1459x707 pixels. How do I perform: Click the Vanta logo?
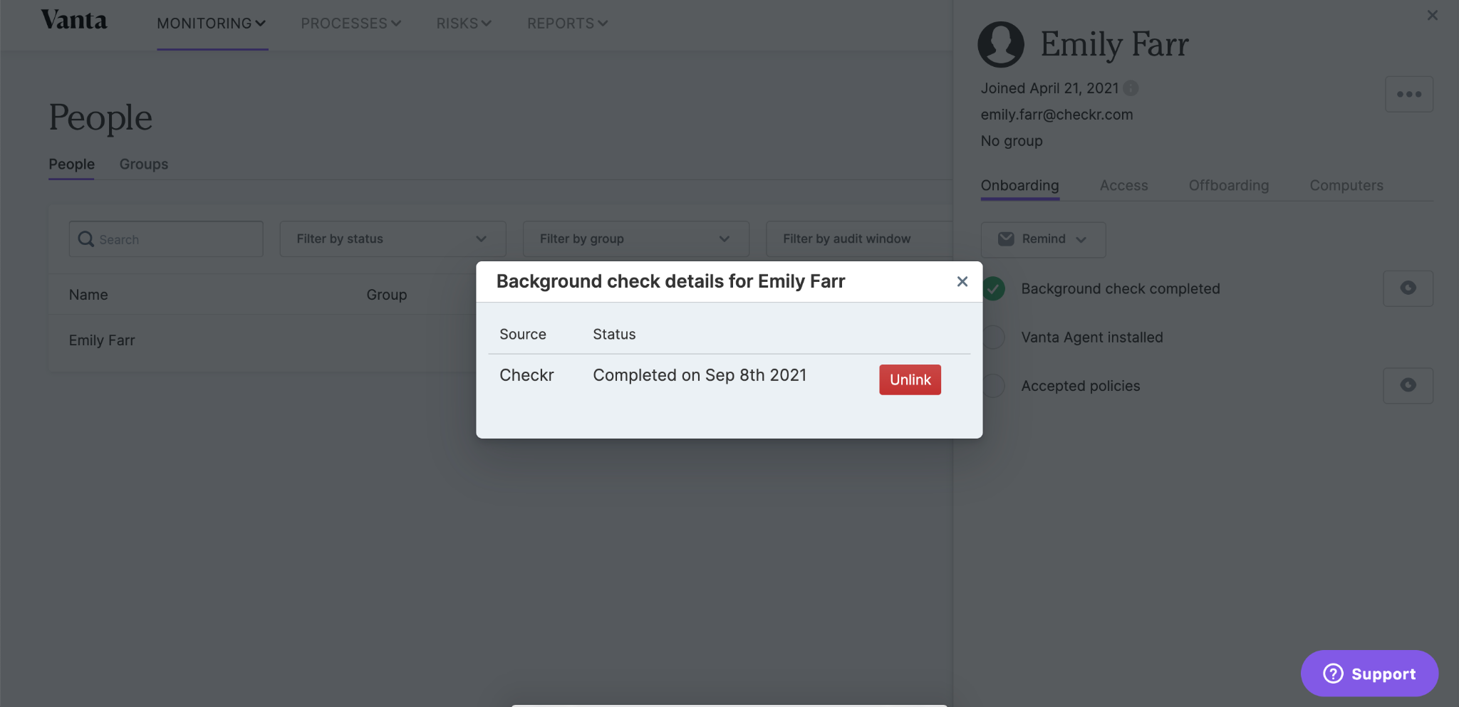(74, 21)
